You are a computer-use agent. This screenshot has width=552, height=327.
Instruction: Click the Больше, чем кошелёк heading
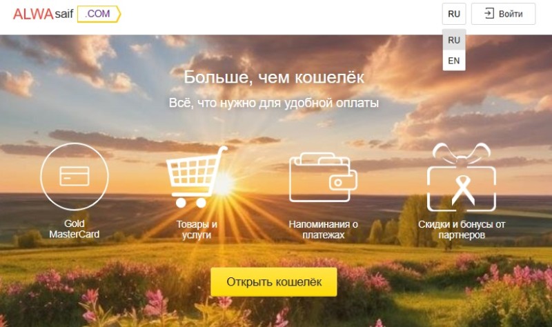click(274, 77)
